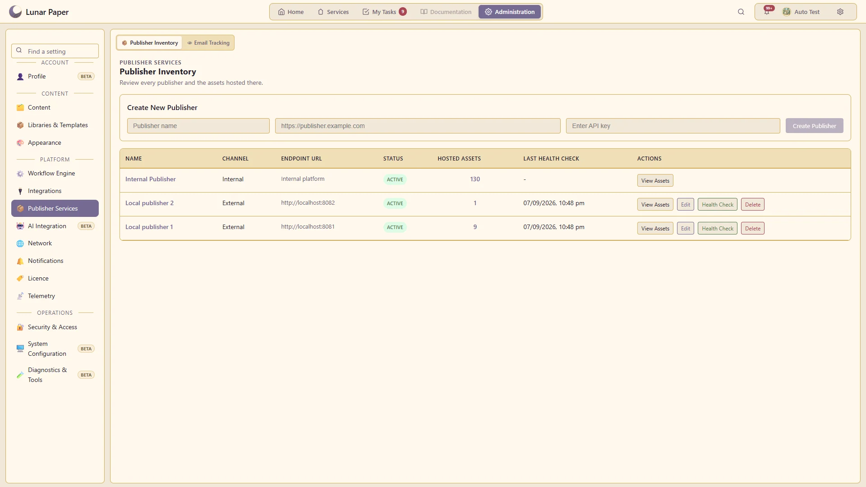Click hosted assets count 9
This screenshot has width=866, height=487.
[x=475, y=227]
